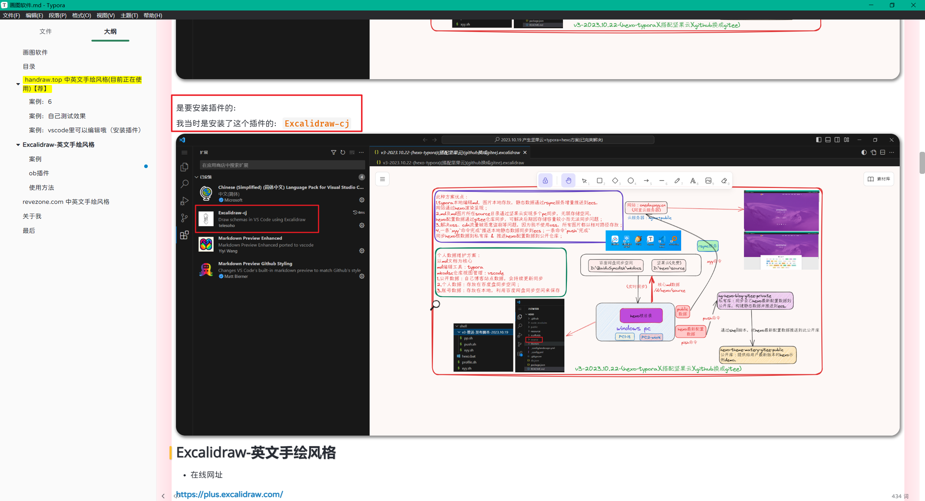Open the 帮助(H) menu
Viewport: 925px width, 501px height.
click(x=152, y=15)
